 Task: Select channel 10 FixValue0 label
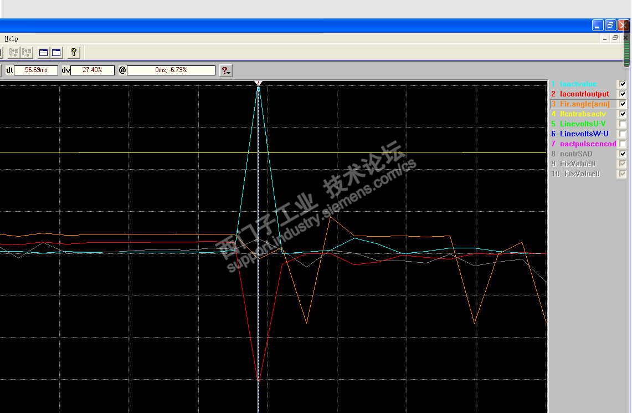coord(582,174)
